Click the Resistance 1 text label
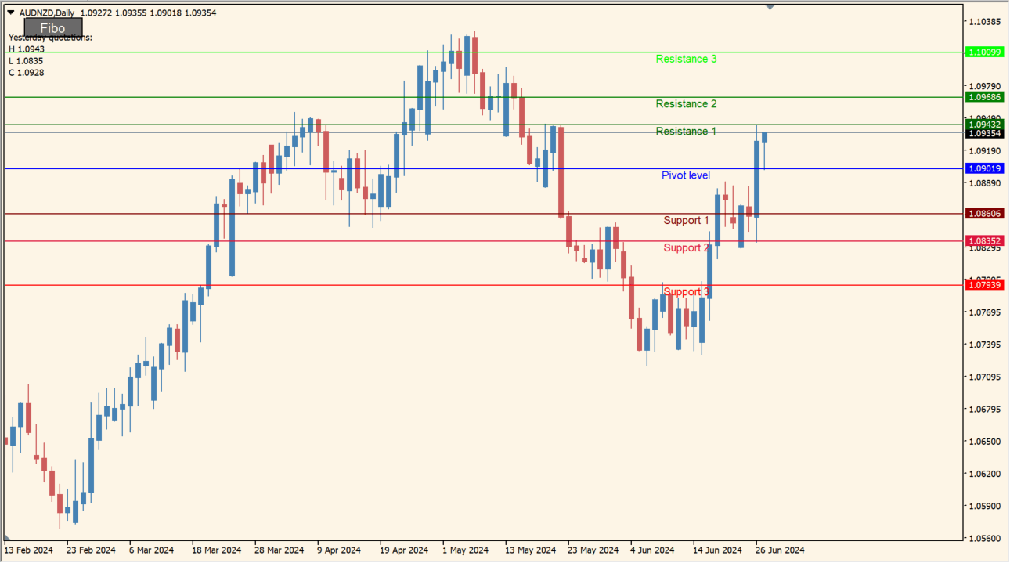The width and height of the screenshot is (1010, 563). [686, 132]
